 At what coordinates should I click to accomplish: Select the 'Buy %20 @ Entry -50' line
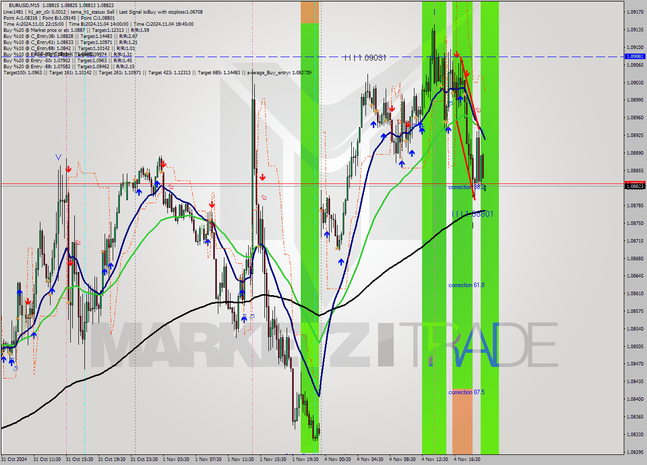pyautogui.click(x=68, y=60)
